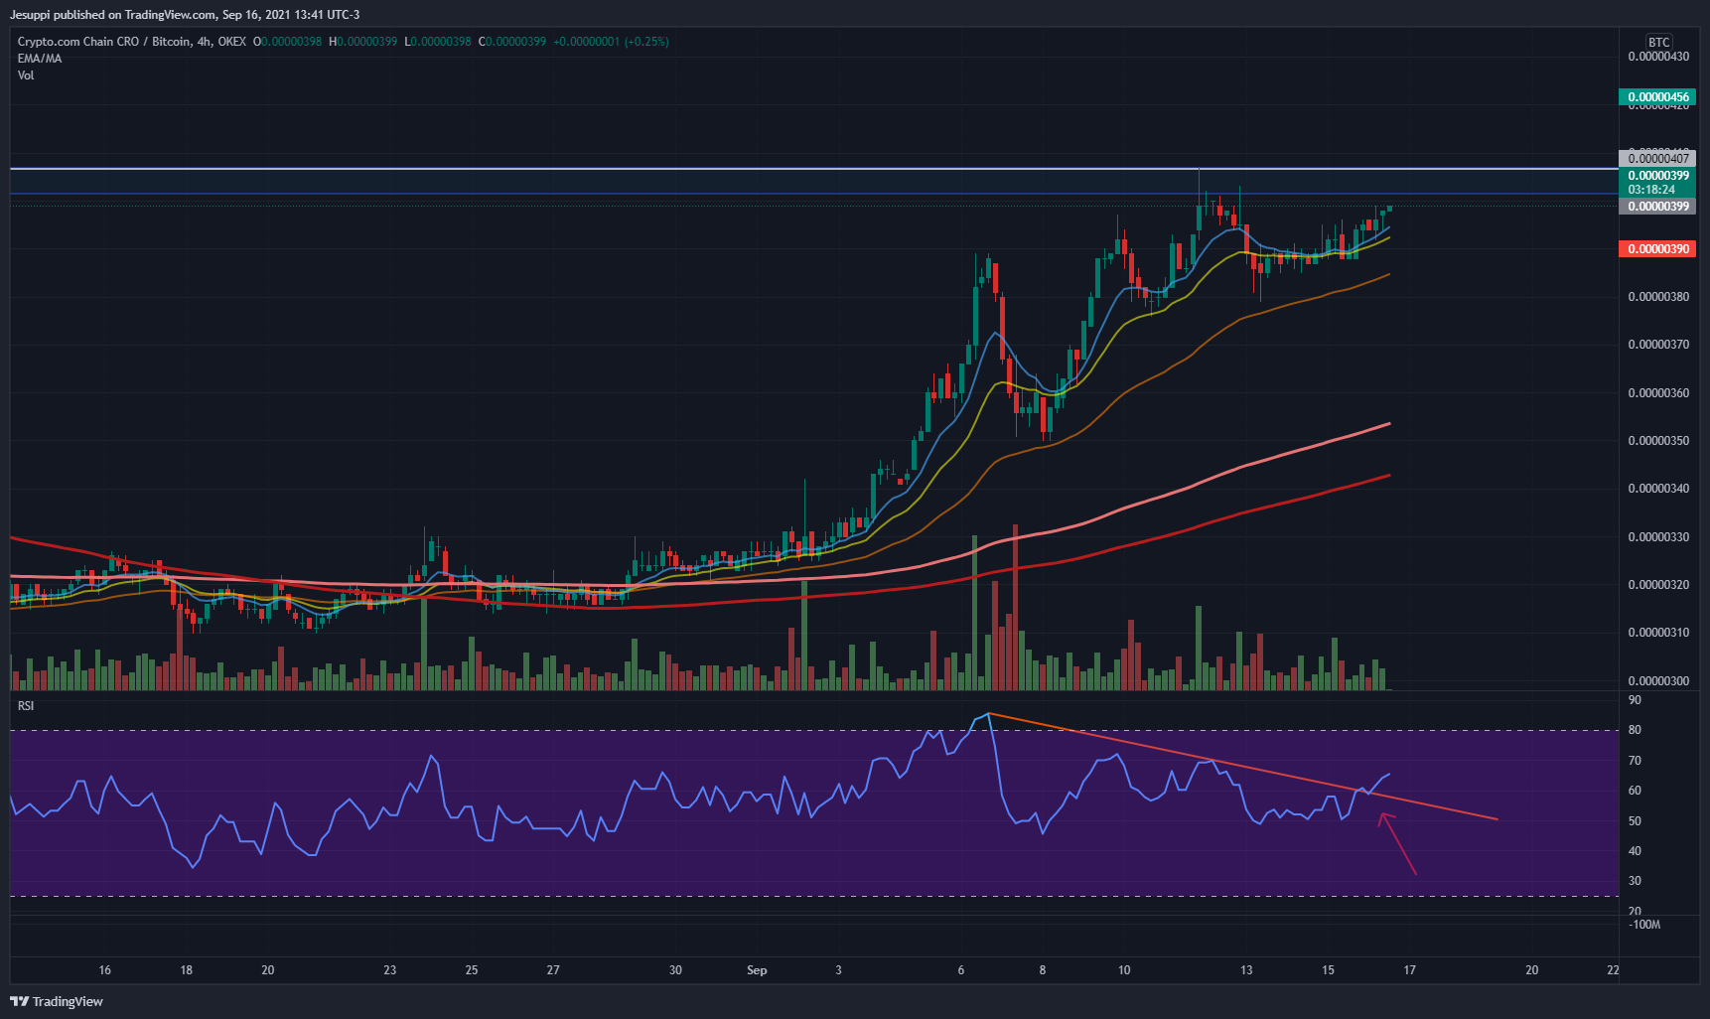
Task: Click the gray 0.00000407 price tag
Action: (x=1656, y=158)
